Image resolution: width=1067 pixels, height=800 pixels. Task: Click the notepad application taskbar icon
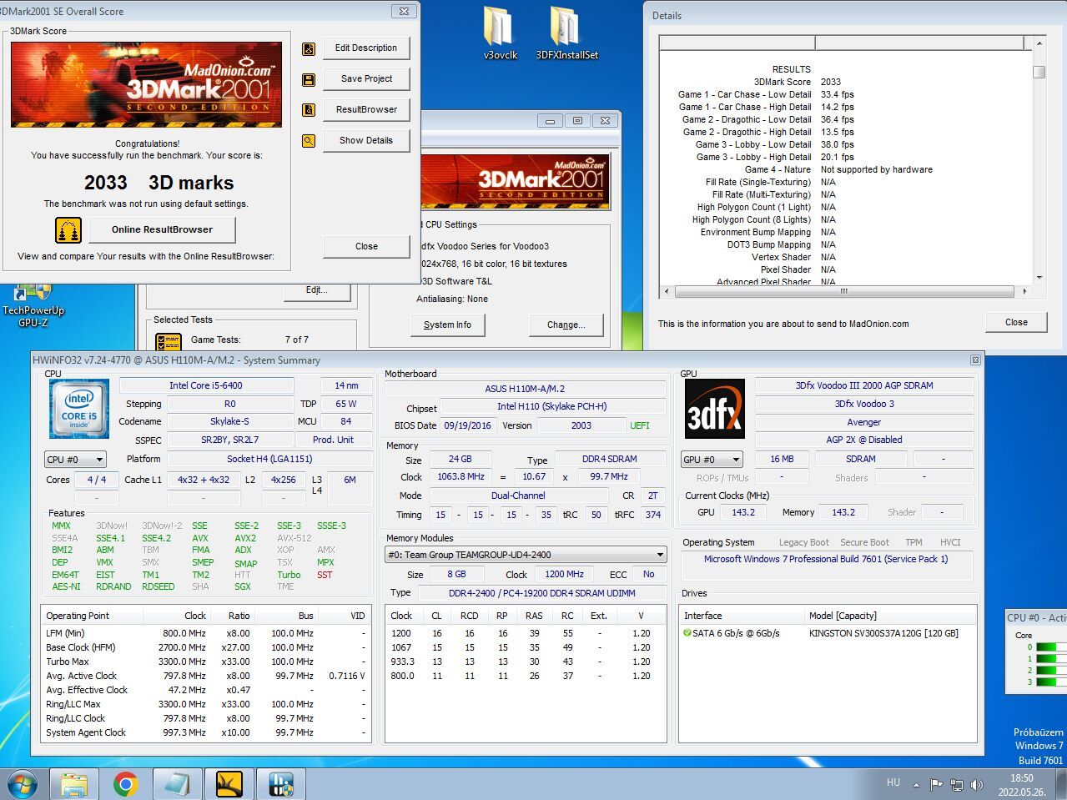177,784
